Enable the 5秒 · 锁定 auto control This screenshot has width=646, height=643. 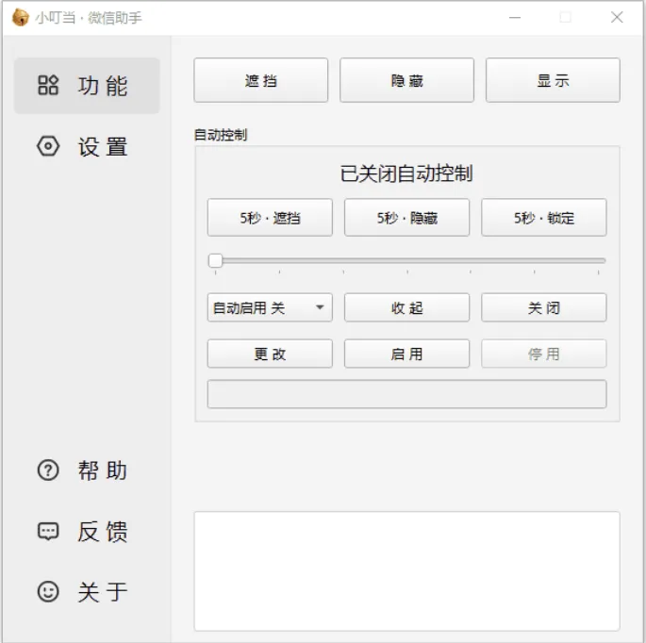543,218
